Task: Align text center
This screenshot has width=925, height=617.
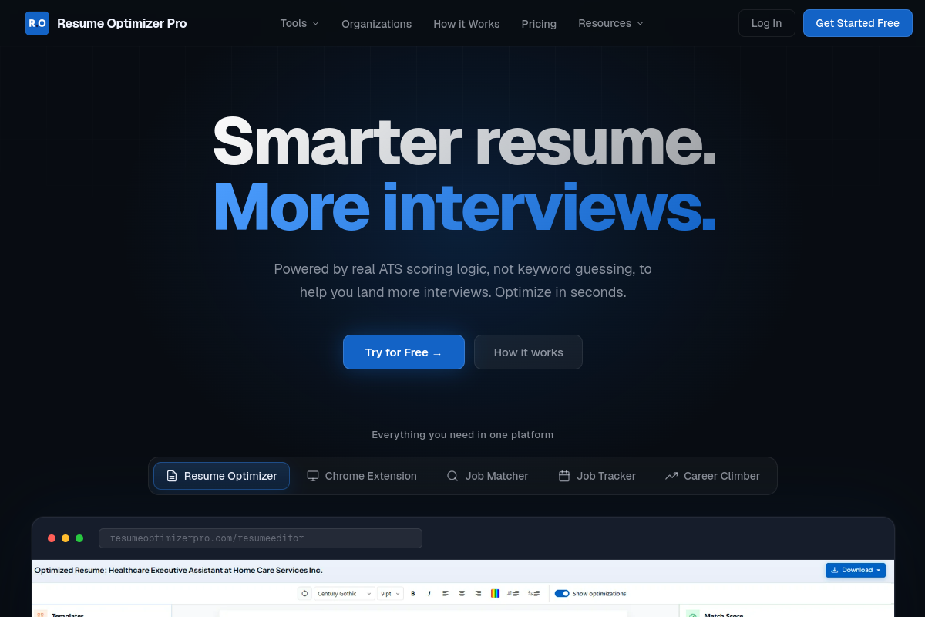Action: pyautogui.click(x=462, y=593)
